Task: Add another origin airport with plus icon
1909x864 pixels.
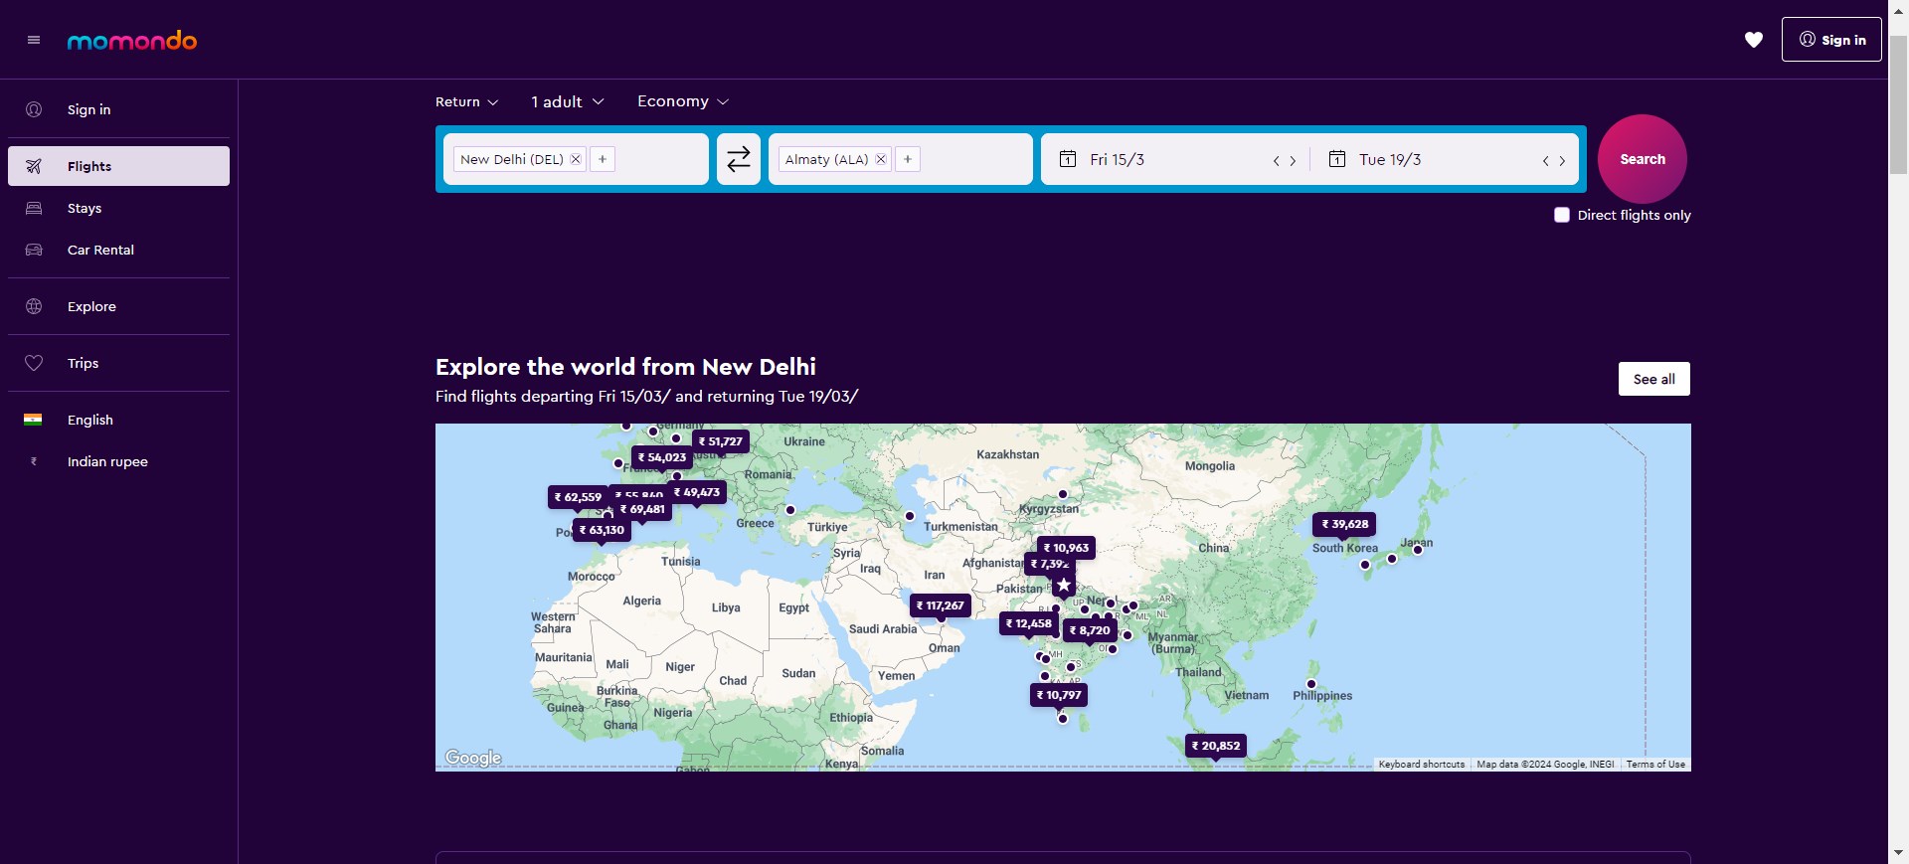Action: pos(603,159)
